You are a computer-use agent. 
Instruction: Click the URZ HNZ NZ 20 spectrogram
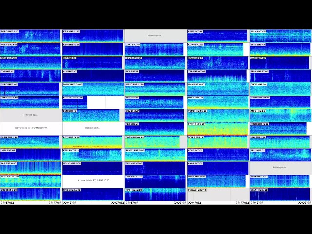coord(155,181)
